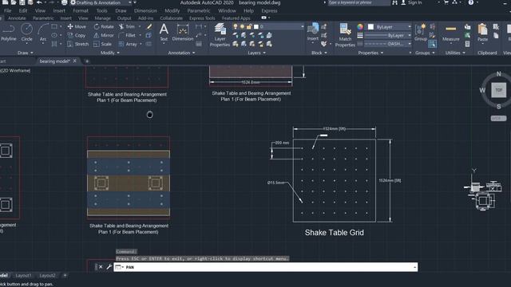Activate the Array tool
The height and width of the screenshot is (287, 511).
pos(128,44)
